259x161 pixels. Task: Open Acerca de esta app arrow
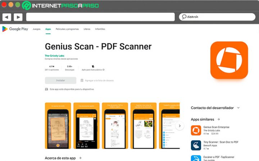coord(80,158)
